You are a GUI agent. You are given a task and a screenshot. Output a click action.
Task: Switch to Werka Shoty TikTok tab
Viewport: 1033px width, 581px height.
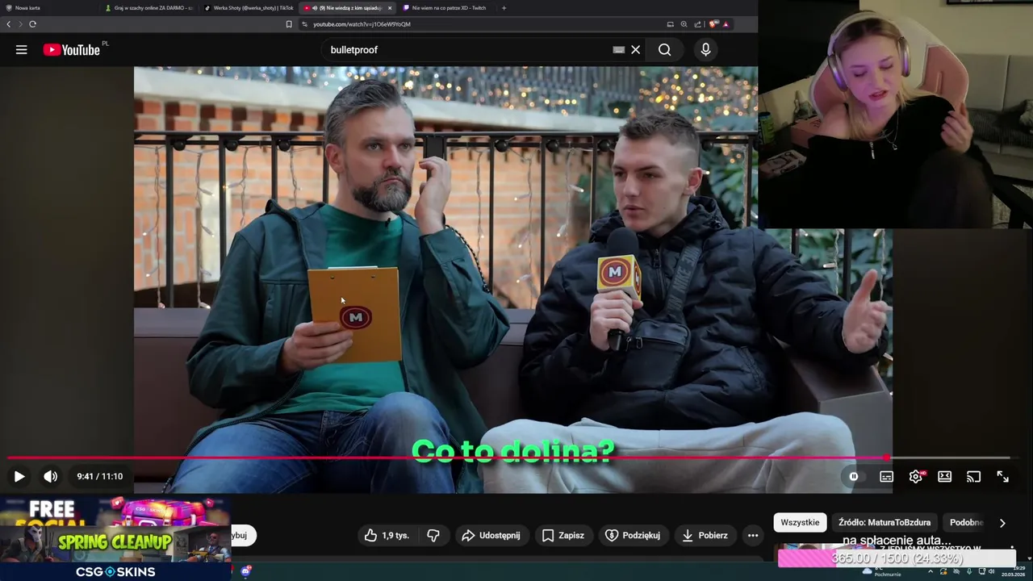tap(249, 7)
